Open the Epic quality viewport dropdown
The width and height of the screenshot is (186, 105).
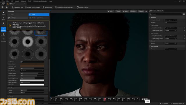pyautogui.click(x=141, y=11)
